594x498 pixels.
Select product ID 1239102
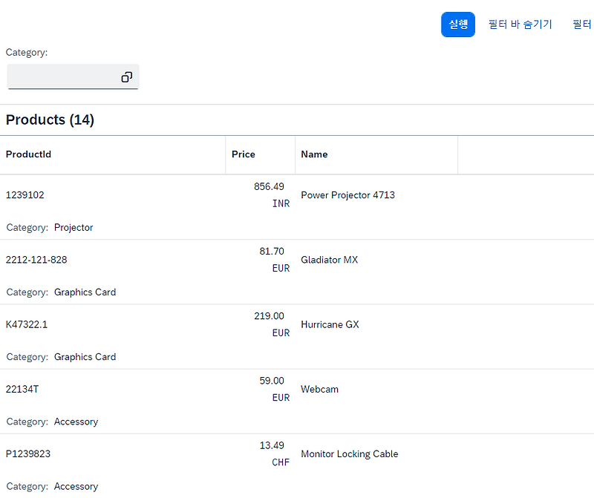(x=25, y=195)
